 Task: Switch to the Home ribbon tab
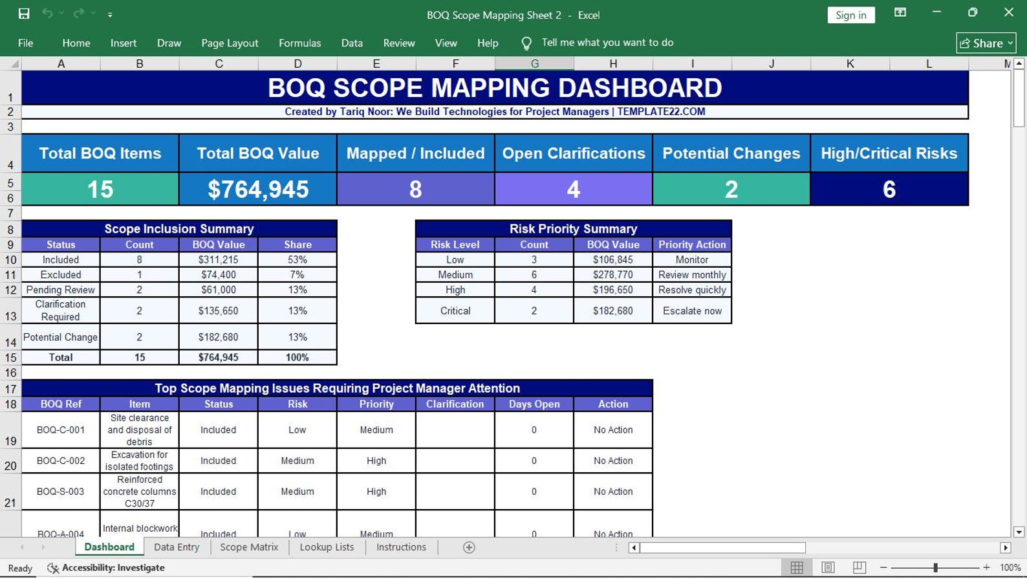pos(76,43)
